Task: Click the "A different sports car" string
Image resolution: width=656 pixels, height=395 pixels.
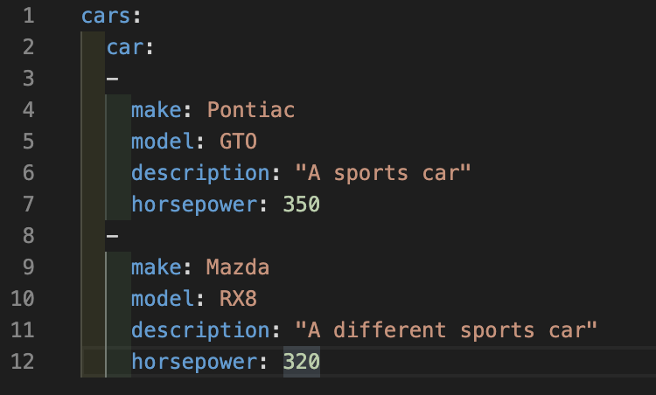Action: pyautogui.click(x=446, y=330)
